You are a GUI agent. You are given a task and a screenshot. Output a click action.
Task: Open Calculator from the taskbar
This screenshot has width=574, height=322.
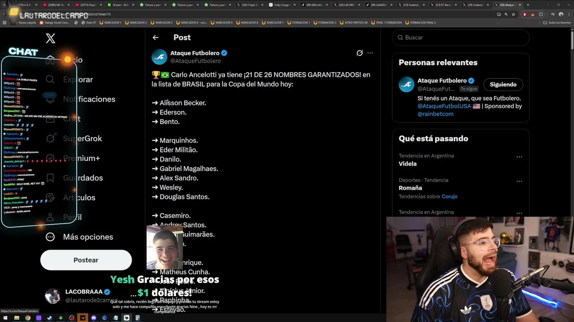[x=138, y=318]
